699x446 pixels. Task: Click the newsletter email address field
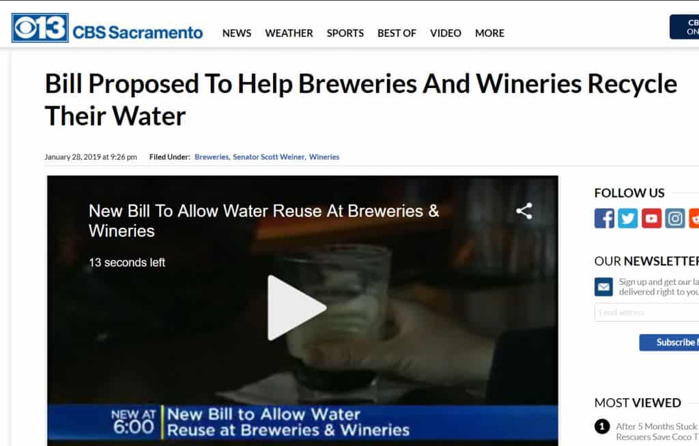[646, 312]
